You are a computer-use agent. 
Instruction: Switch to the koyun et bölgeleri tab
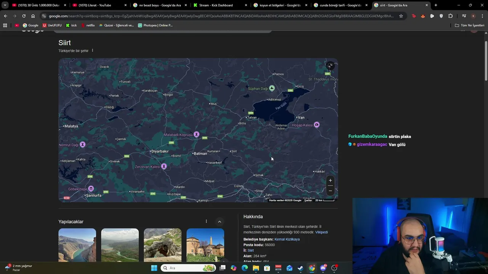click(280, 5)
